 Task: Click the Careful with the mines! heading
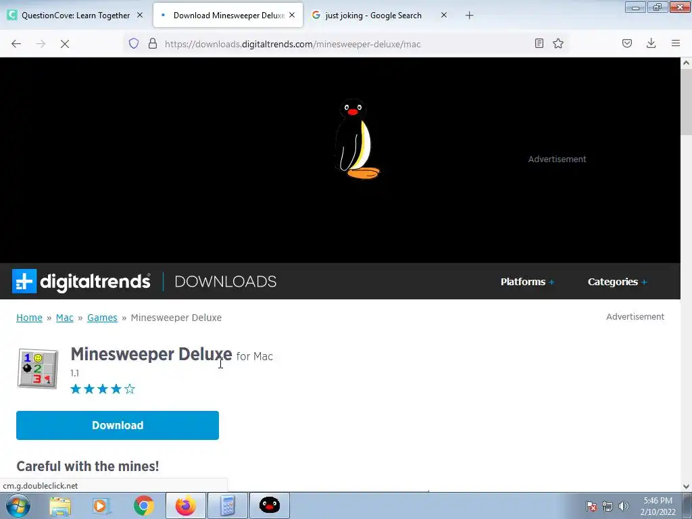pos(88,466)
